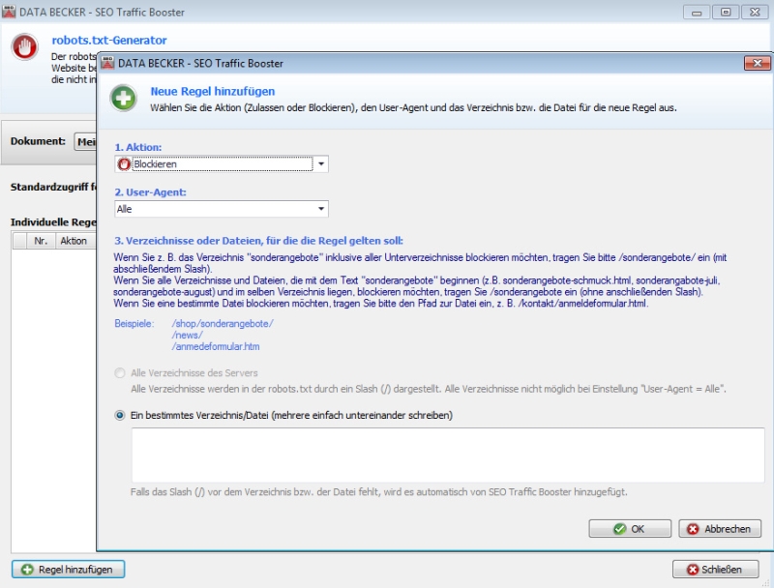Click the Dokument field in main window
Viewport: 774px width, 588px height.
pyautogui.click(x=85, y=141)
